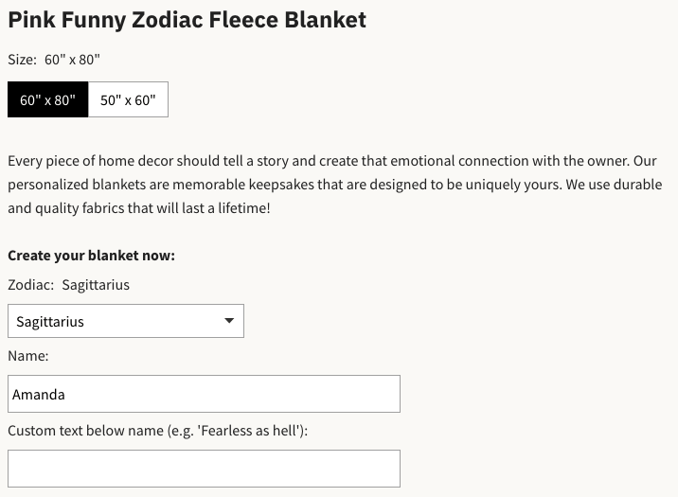Click the 'Create your blanket now:' heading

pos(91,256)
